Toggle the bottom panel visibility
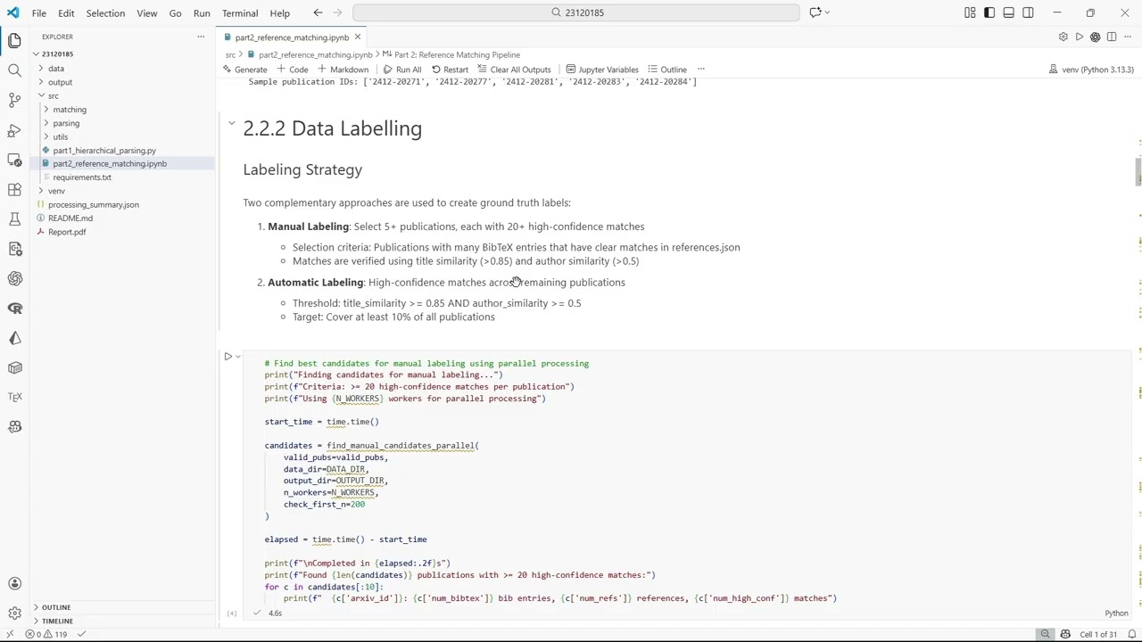Image resolution: width=1142 pixels, height=642 pixels. 1008,12
